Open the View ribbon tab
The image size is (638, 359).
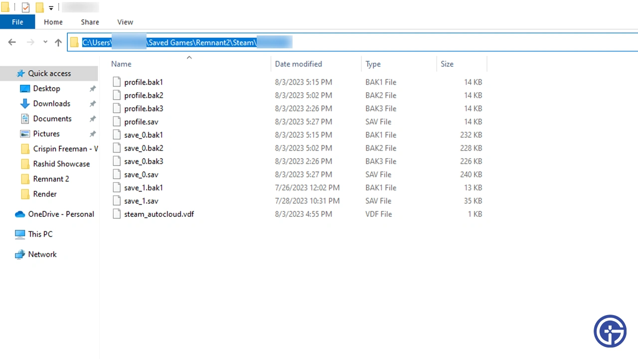click(x=125, y=22)
